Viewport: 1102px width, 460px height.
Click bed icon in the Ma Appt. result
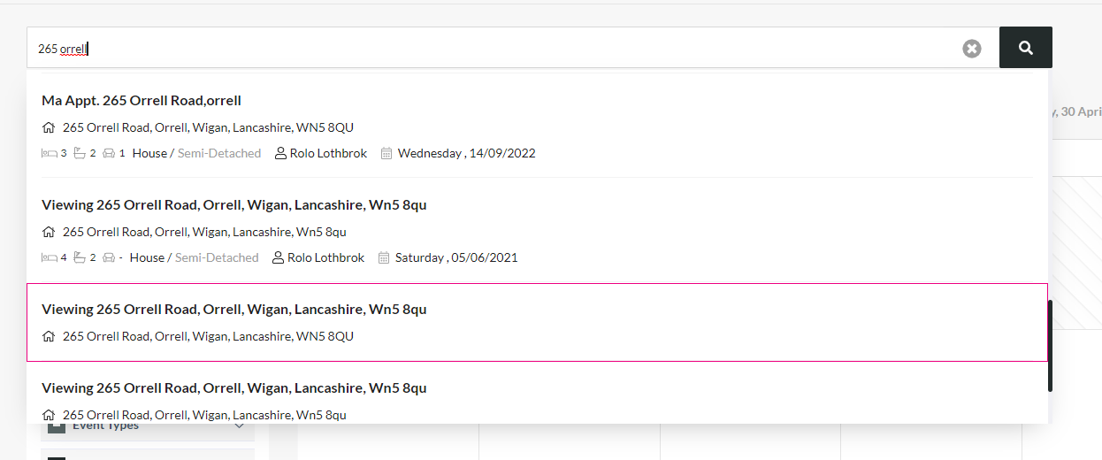click(x=50, y=153)
